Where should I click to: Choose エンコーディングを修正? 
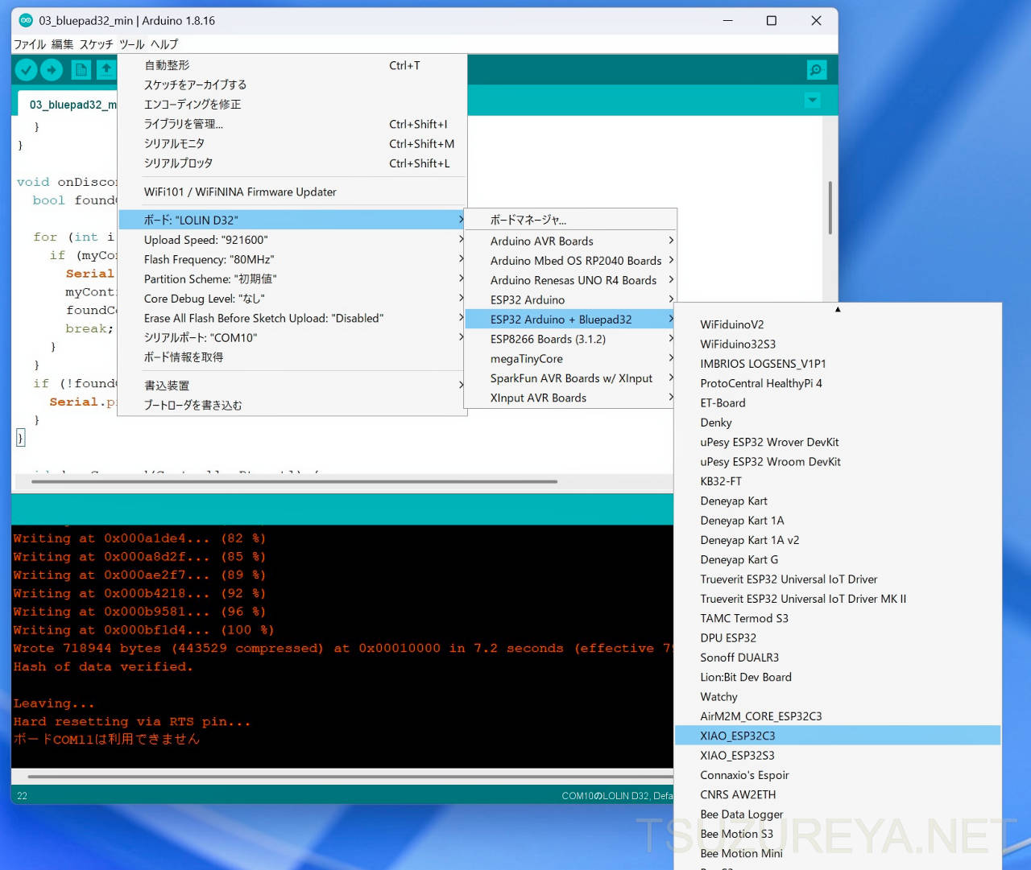coord(292,105)
